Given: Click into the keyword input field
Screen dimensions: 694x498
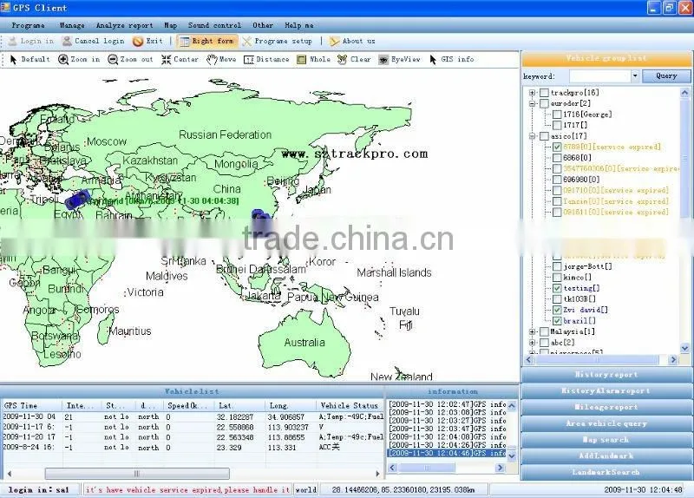Looking at the screenshot, I should [599, 76].
